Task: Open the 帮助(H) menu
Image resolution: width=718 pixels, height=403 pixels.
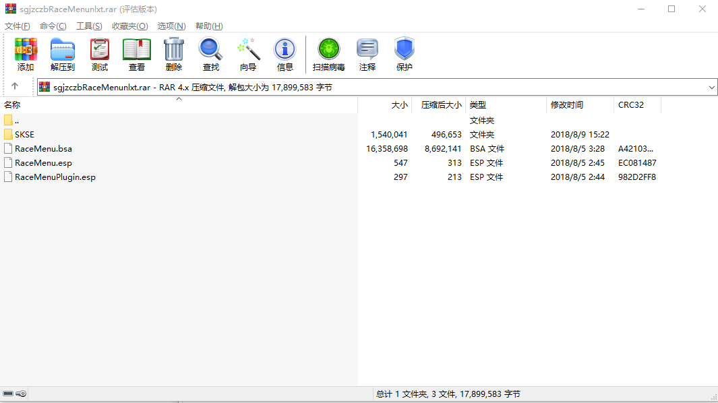Action: (209, 26)
